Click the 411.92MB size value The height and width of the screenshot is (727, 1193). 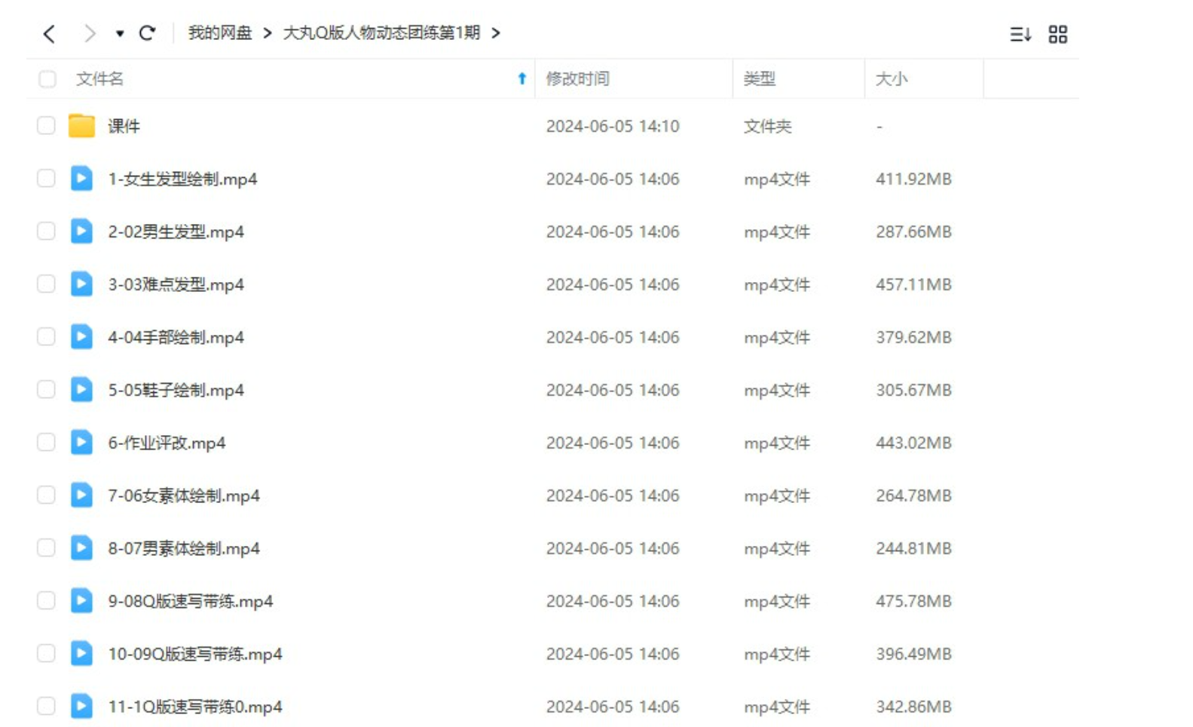point(913,179)
